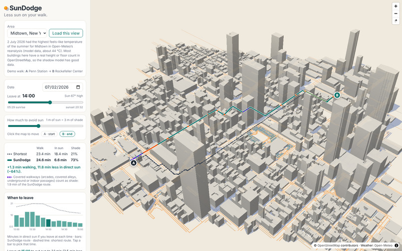The width and height of the screenshot is (402, 251).
Task: Click the 15:00 suggested time link
Action: coord(25,250)
